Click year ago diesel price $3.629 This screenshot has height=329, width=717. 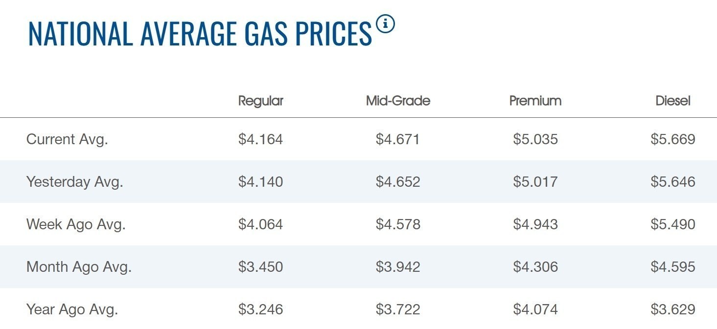coord(672,309)
